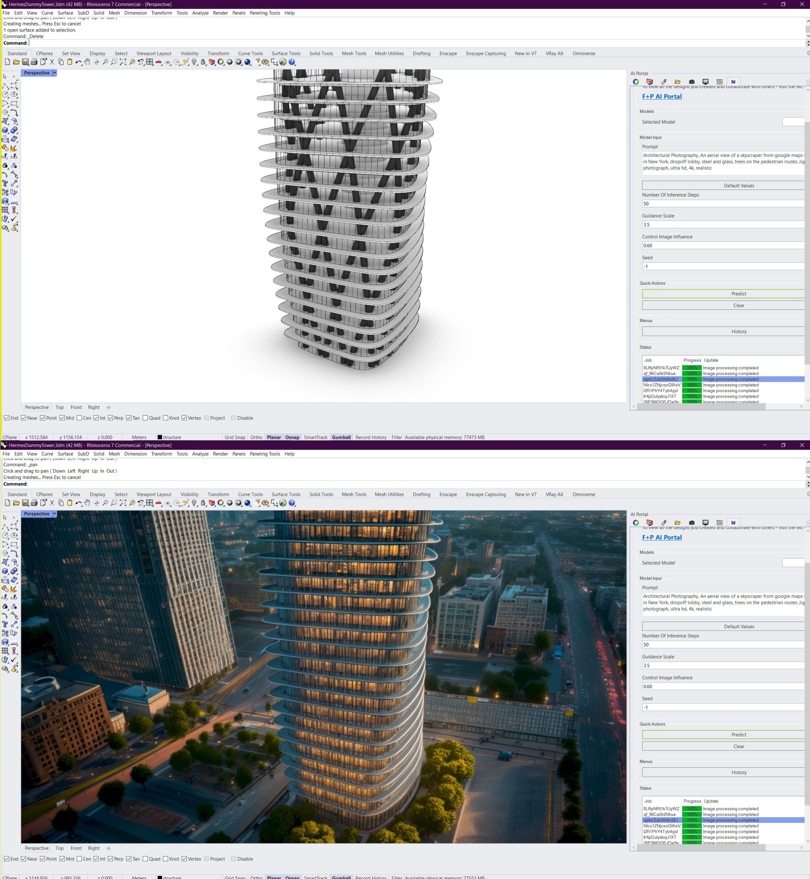
Task: Open the Perspective viewport dropdown arrow, upper window
Action: (55, 73)
